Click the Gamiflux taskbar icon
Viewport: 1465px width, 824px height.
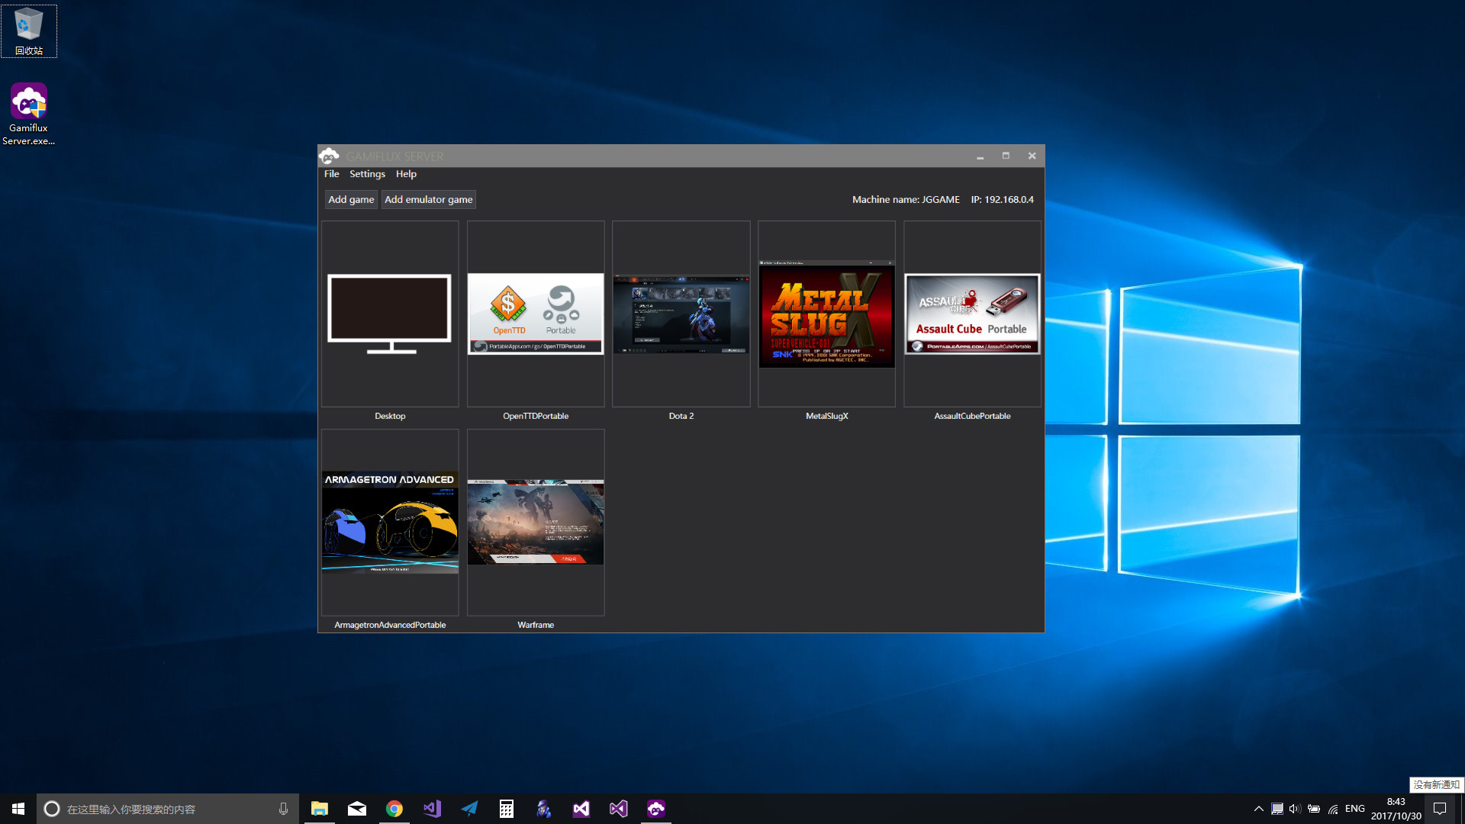pyautogui.click(x=655, y=809)
